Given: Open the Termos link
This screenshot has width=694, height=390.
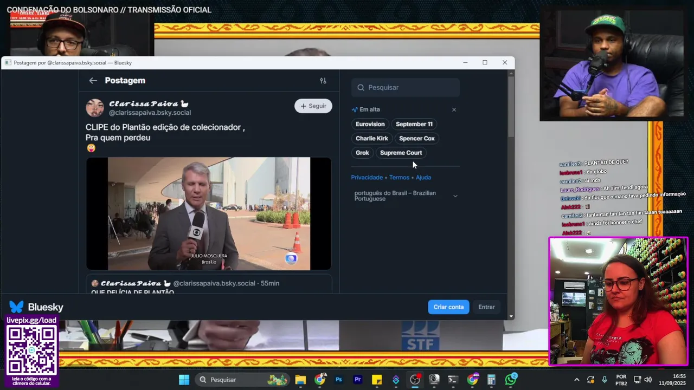Looking at the screenshot, I should [x=399, y=177].
